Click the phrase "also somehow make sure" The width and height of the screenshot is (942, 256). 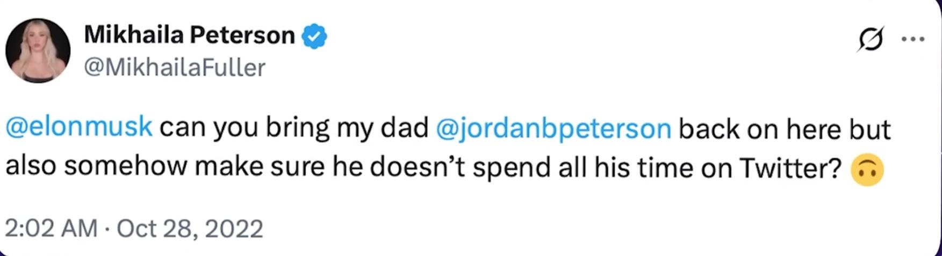pos(165,168)
